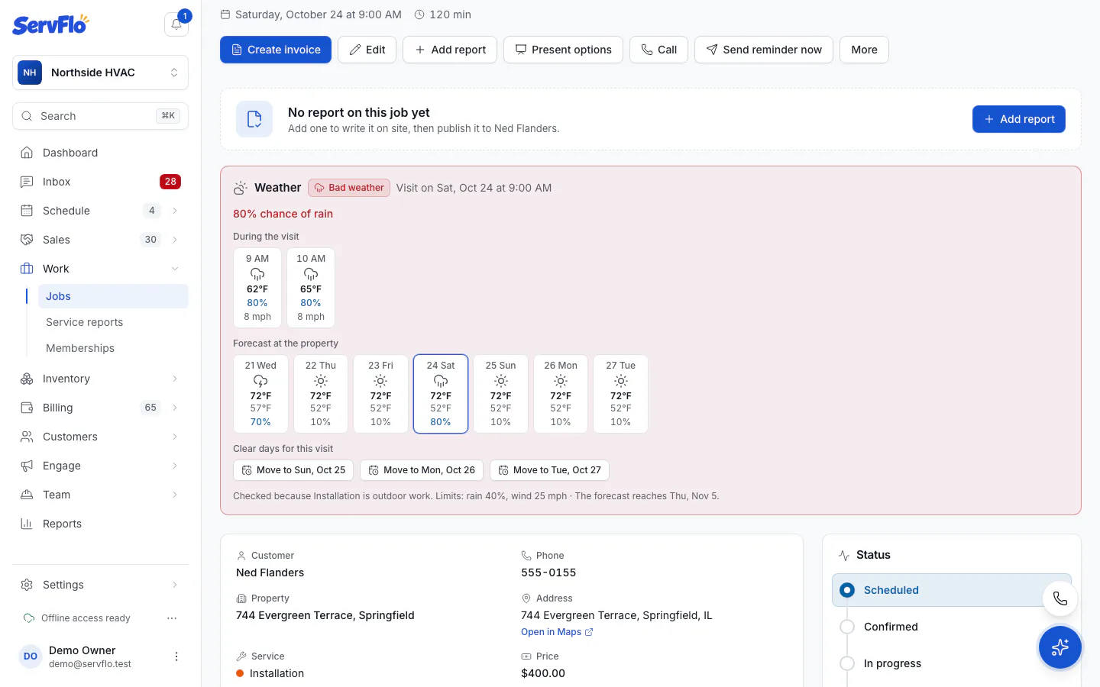This screenshot has height=687, width=1100.
Task: Collapse the Work menu section
Action: coord(175,269)
